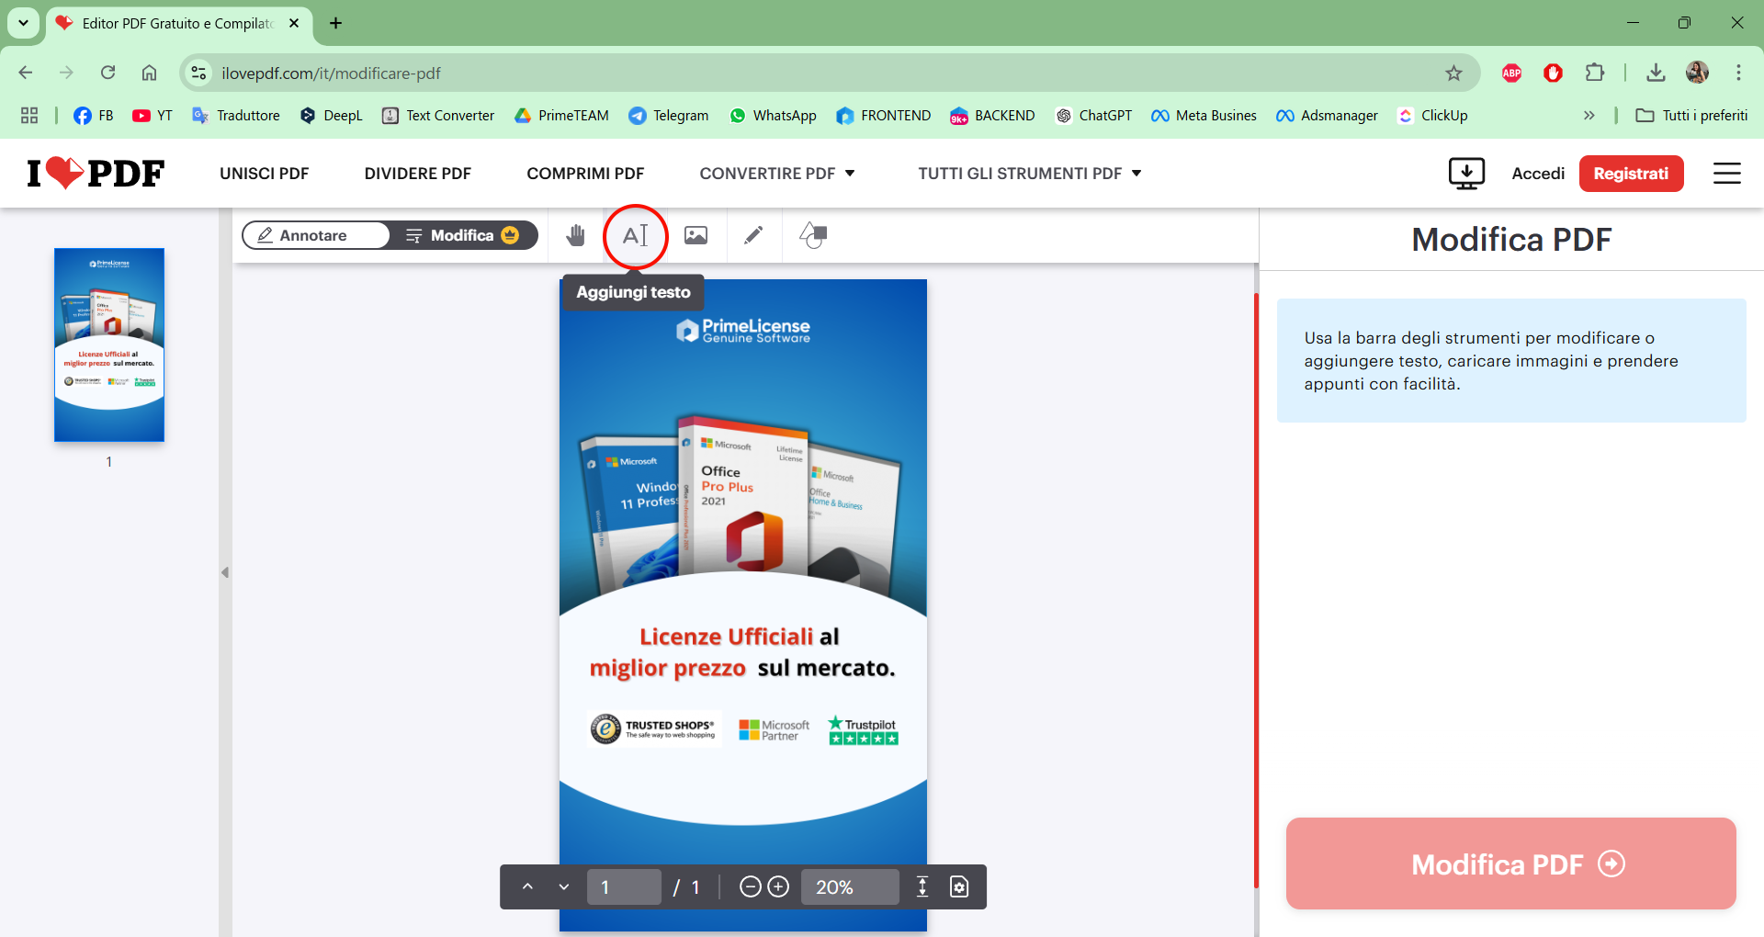Viewport: 1764px width, 937px height.
Task: Open the FB bookmark
Action: pyautogui.click(x=94, y=116)
